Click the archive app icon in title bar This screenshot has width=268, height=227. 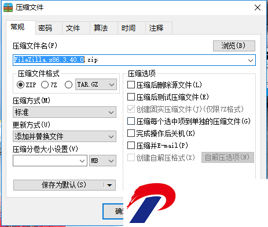8,8
